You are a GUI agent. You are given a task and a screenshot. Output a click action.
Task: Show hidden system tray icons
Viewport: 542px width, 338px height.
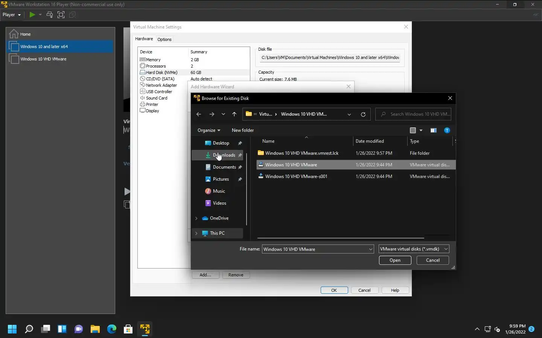tap(477, 329)
